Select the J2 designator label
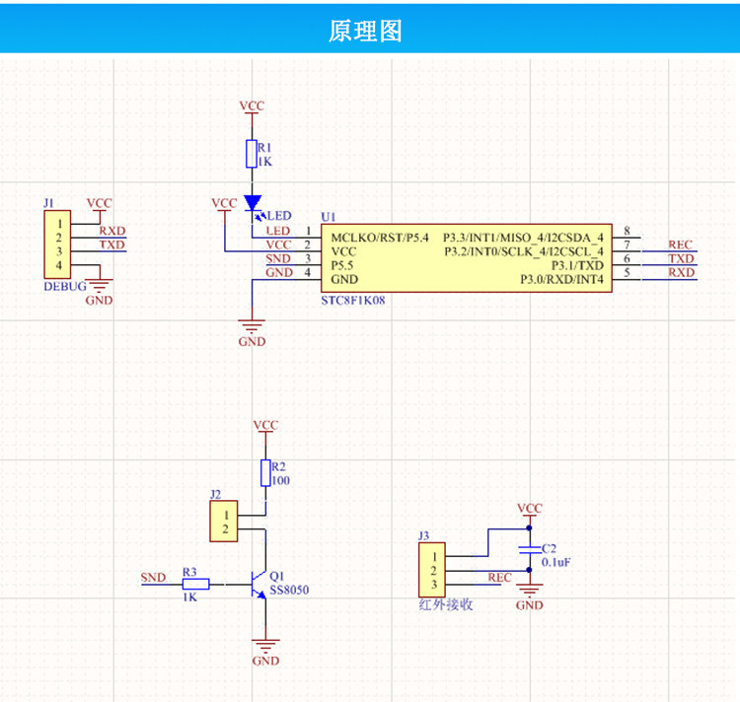The height and width of the screenshot is (702, 740). 215,494
